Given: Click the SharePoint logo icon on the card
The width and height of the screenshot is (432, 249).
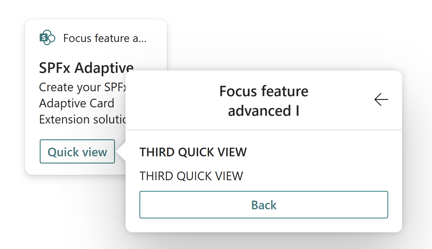Looking at the screenshot, I should coord(47,37).
